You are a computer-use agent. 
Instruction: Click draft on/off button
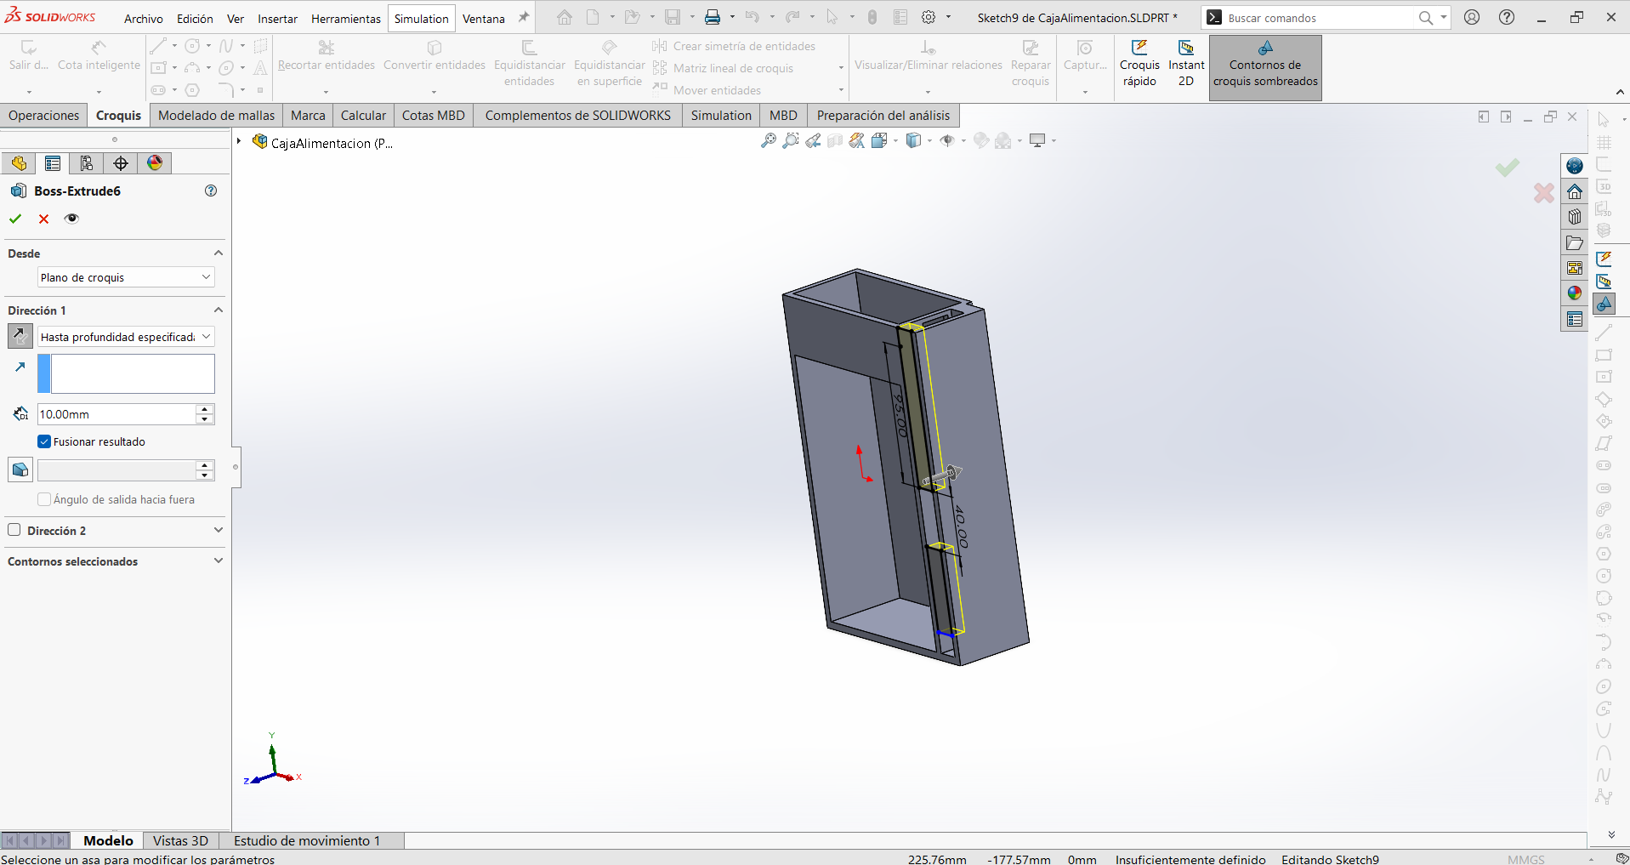tap(20, 469)
